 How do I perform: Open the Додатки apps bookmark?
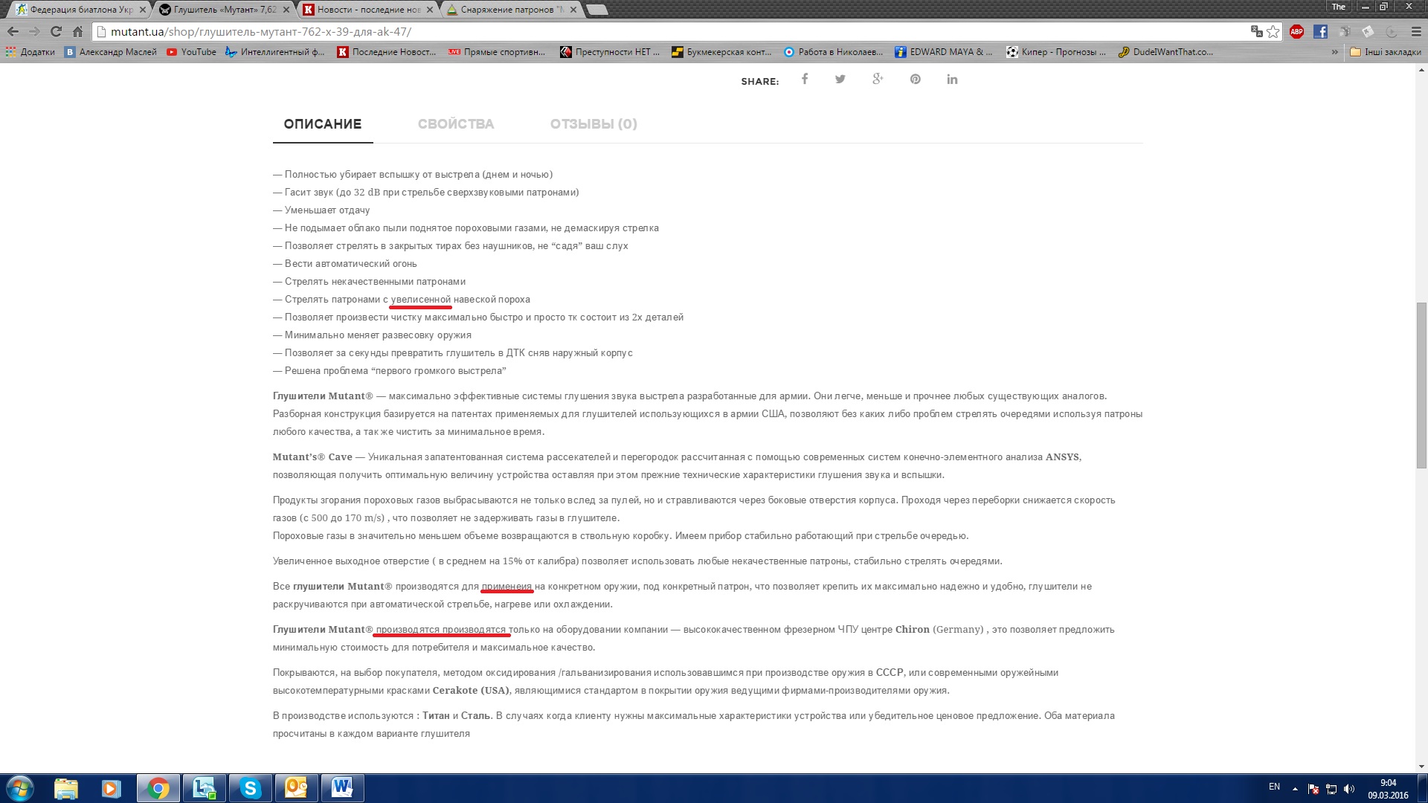click(30, 52)
